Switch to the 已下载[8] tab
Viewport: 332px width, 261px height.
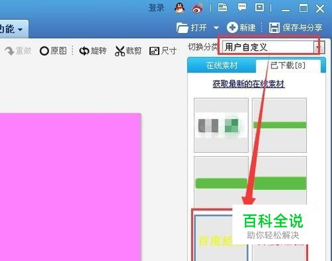288,66
